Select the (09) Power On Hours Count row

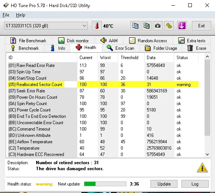[103, 97]
